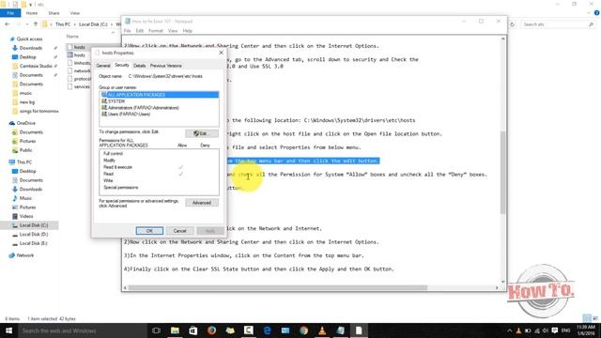The height and width of the screenshot is (338, 601).
Task: Launch Google Chrome from the taskbar
Action: (304, 330)
